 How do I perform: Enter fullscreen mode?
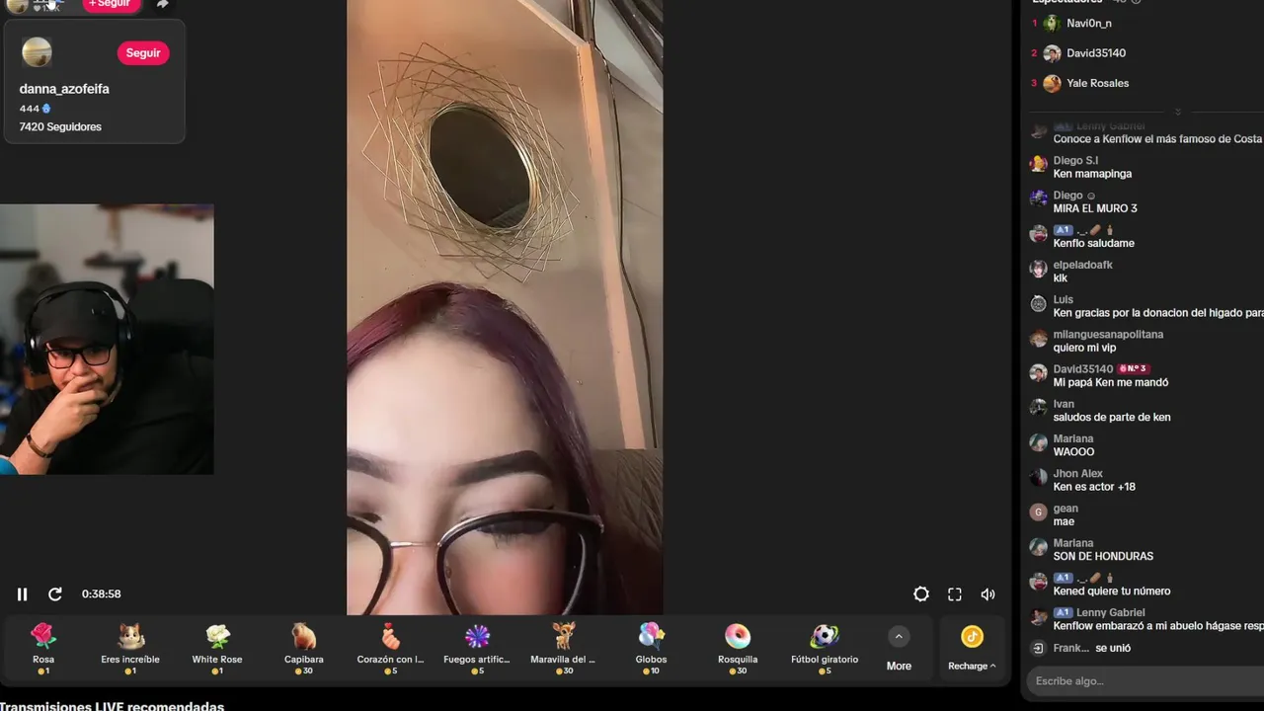(x=955, y=593)
